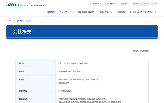
Task: Click the 医薬品、医療用検査試薬 business description line
Action: (83, 99)
